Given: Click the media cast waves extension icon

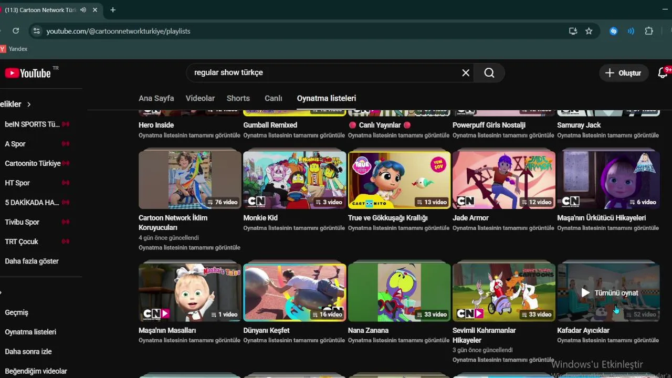Looking at the screenshot, I should (631, 31).
